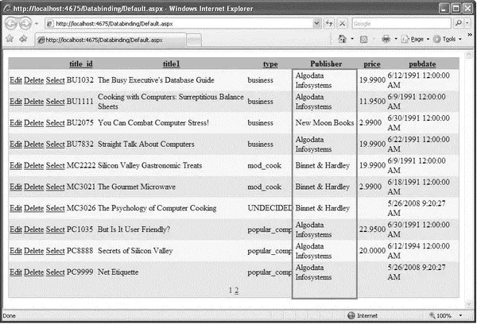The width and height of the screenshot is (477, 324).
Task: Click title 'Net Etiquette'
Action: click(x=118, y=272)
